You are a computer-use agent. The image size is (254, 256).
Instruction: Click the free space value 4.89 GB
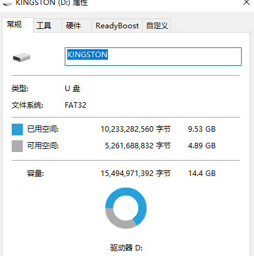(202, 146)
